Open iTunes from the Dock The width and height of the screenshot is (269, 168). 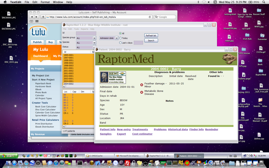pos(56,163)
